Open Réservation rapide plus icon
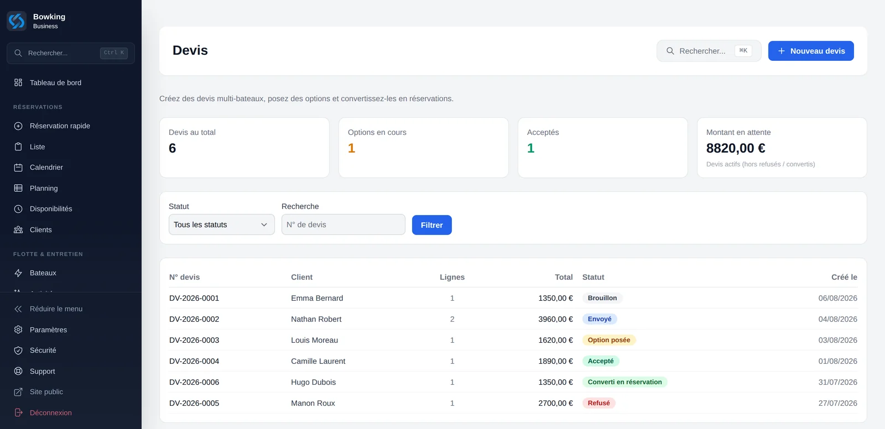Viewport: 885px width, 429px height. tap(18, 126)
